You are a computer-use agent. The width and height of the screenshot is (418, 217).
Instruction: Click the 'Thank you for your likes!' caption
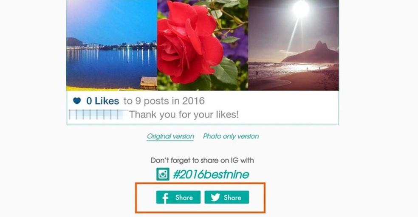(184, 115)
